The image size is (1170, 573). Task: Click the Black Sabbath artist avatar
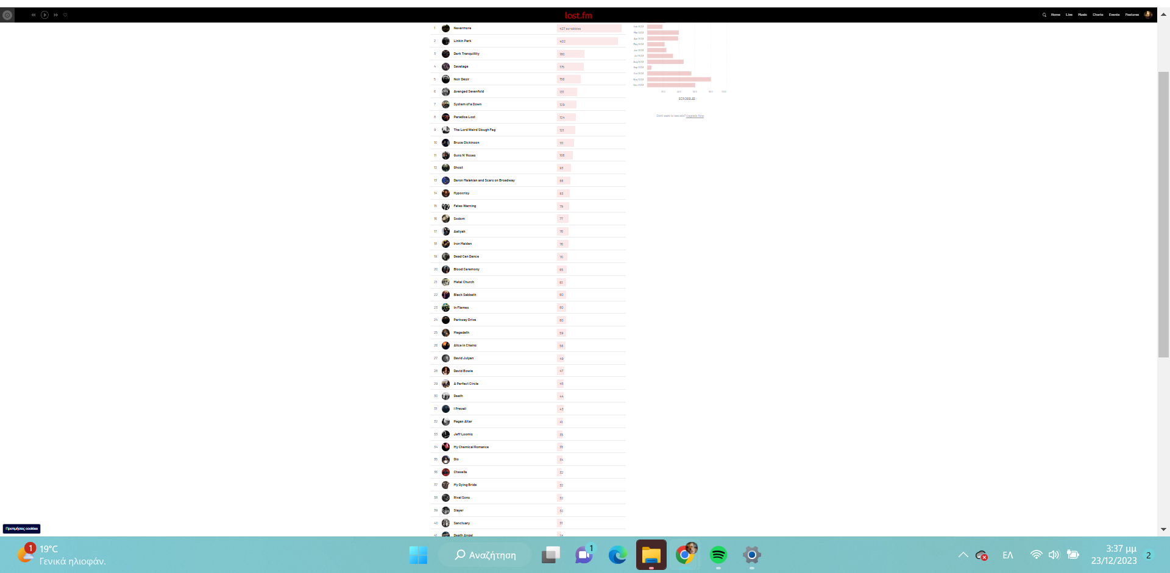click(x=445, y=295)
